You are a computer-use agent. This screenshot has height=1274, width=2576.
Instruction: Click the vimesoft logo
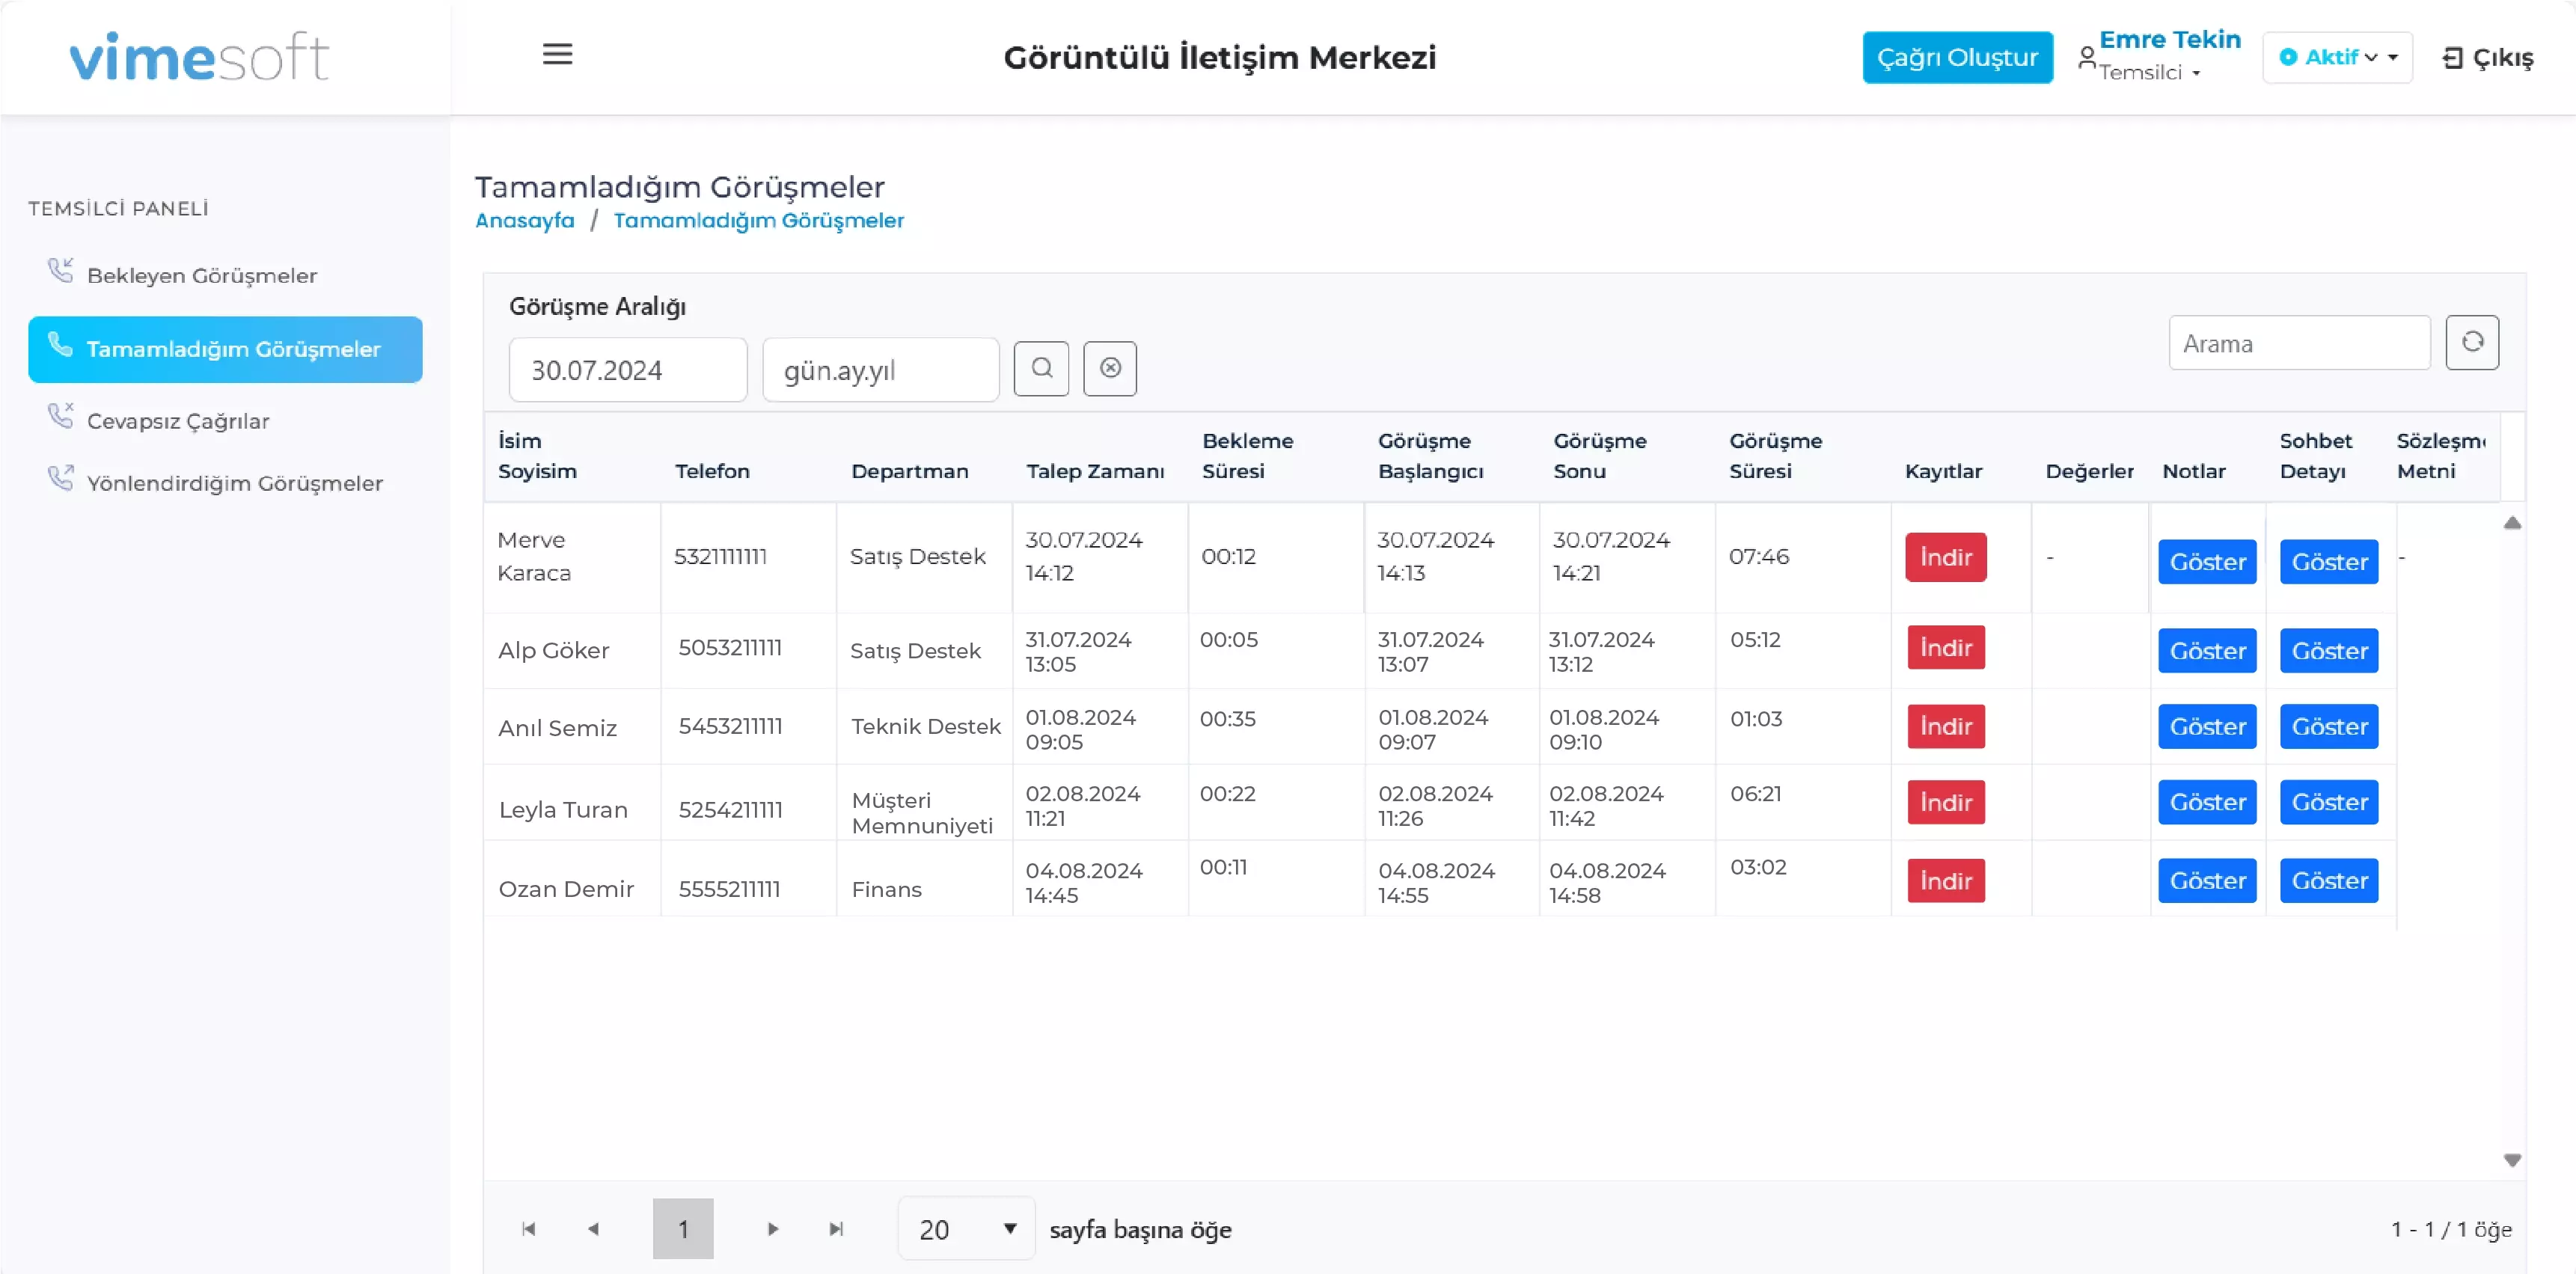pyautogui.click(x=199, y=56)
